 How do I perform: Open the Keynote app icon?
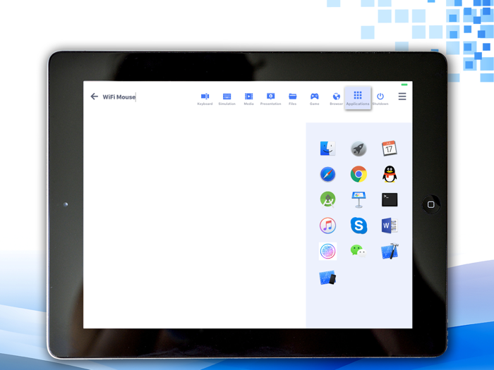tap(359, 199)
